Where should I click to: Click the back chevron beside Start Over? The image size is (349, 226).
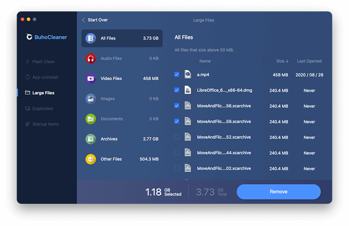[83, 20]
